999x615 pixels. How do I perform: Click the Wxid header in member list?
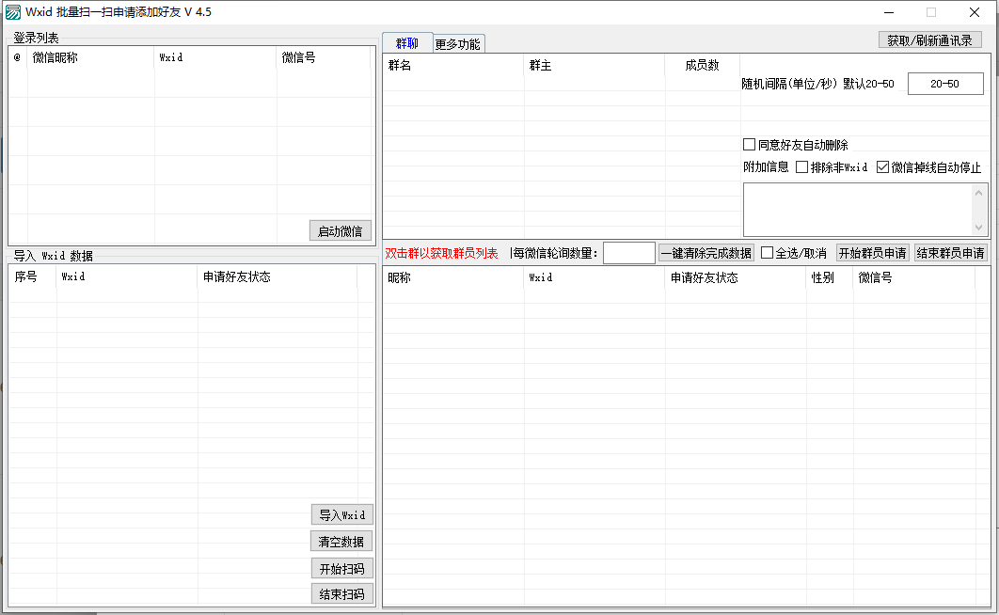595,277
